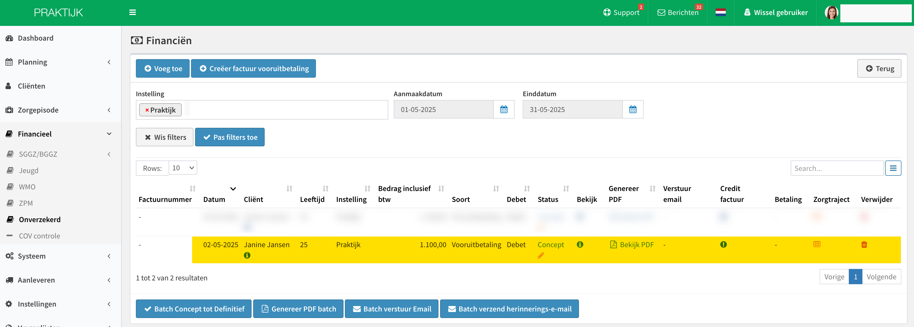Click the PRAKTIJK logo

(x=59, y=13)
